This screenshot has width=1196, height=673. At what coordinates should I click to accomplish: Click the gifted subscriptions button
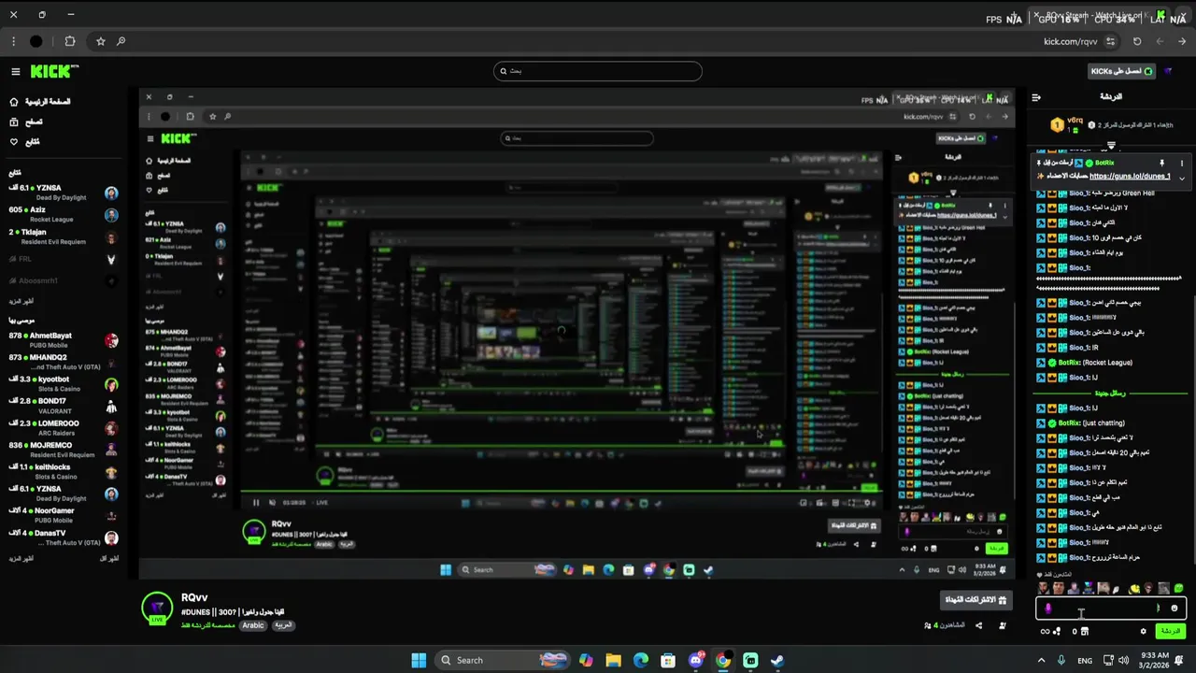click(976, 600)
